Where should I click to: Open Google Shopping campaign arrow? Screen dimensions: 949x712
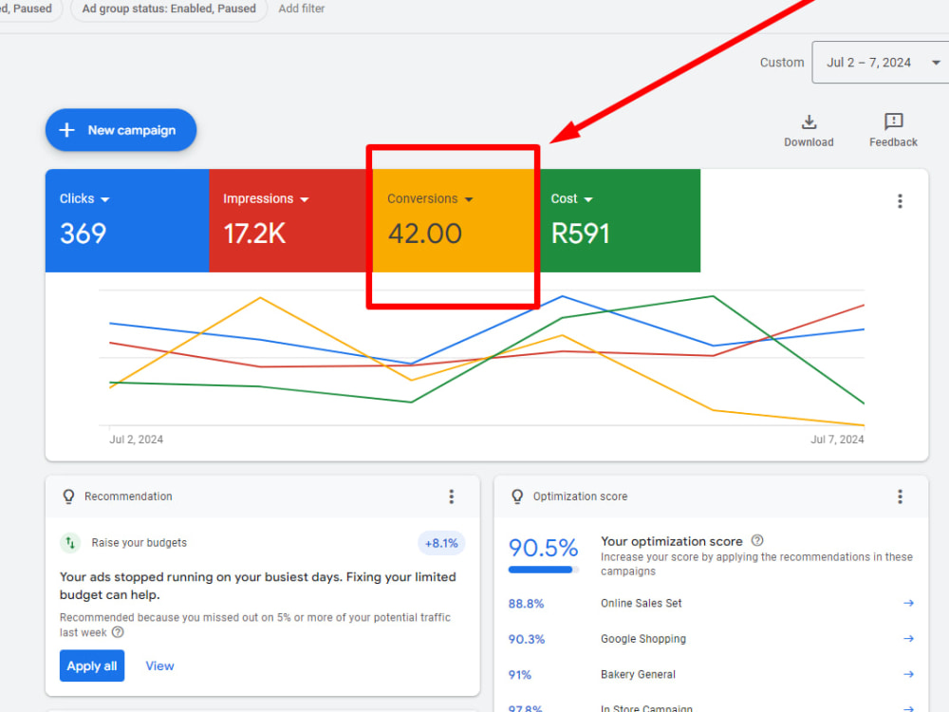pyautogui.click(x=908, y=639)
